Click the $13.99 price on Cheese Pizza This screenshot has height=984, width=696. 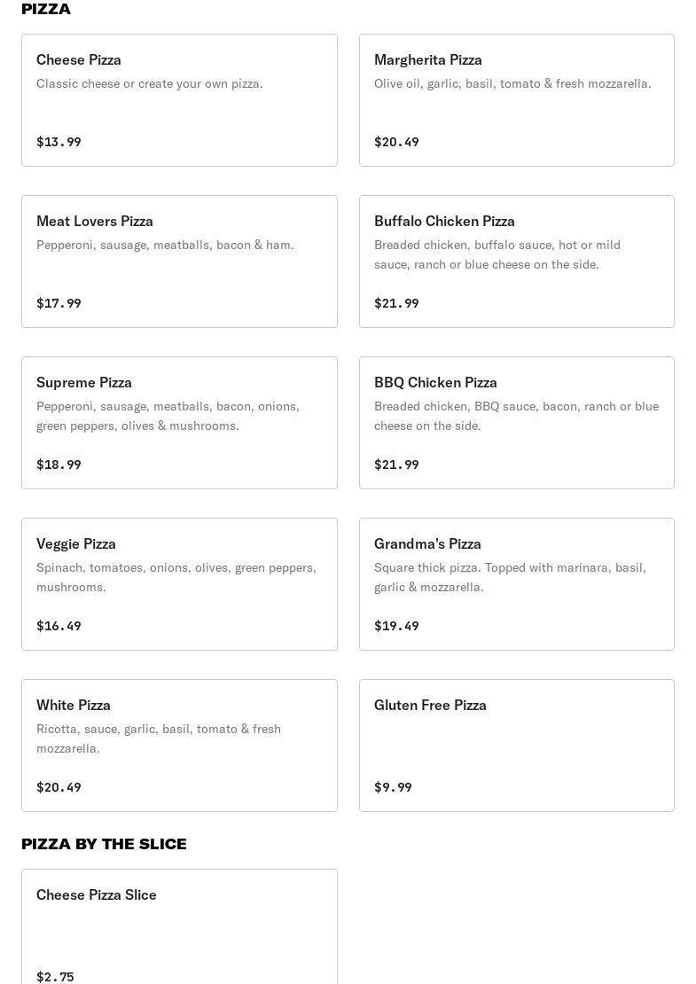(x=59, y=142)
